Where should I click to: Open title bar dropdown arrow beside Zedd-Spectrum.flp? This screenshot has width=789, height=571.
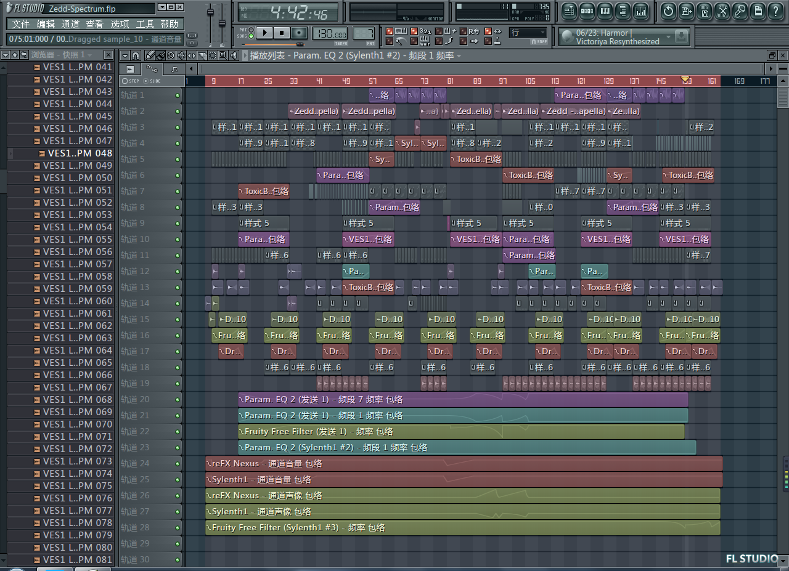[162, 7]
